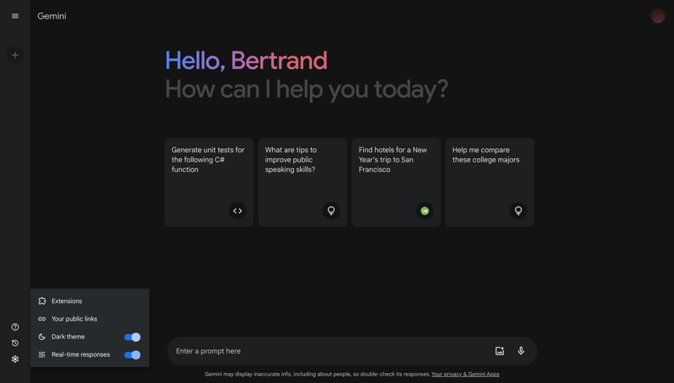Open Your privacy & Gemini Apps link
This screenshot has width=674, height=383.
point(466,374)
